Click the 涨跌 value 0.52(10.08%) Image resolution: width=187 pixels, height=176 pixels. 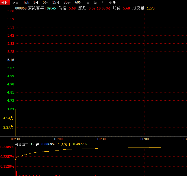coord(99,8)
